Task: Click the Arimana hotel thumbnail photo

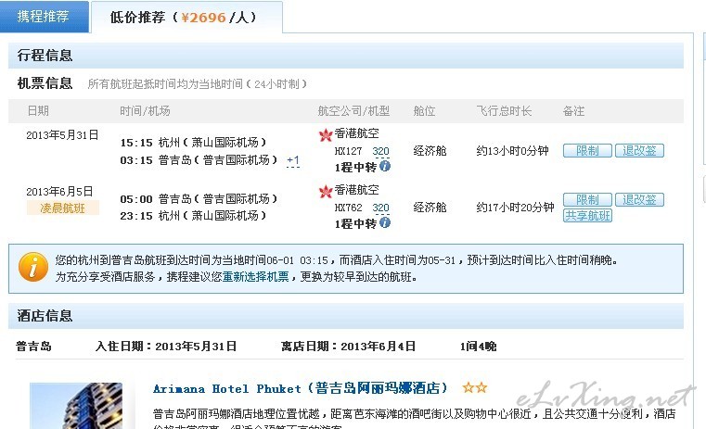Action: click(76, 406)
